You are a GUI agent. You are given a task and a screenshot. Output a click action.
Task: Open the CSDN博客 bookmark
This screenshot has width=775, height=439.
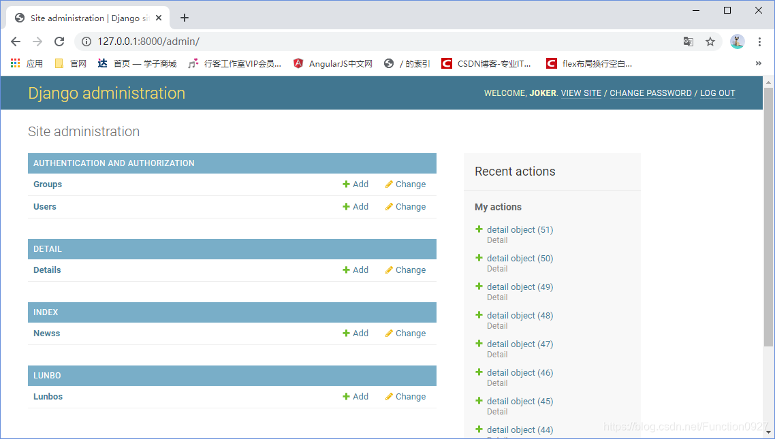486,63
